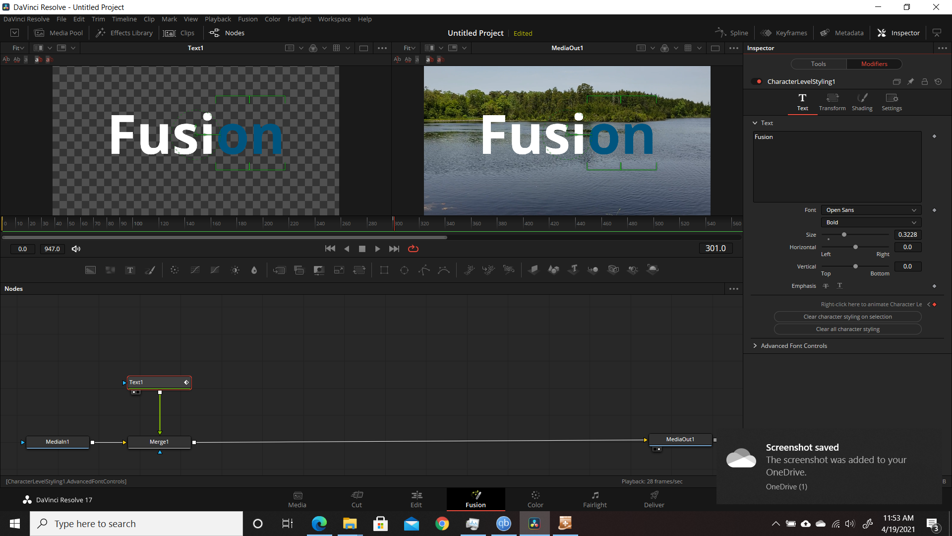Open the Fusion menu in menu bar
Image resolution: width=952 pixels, height=536 pixels.
point(247,19)
